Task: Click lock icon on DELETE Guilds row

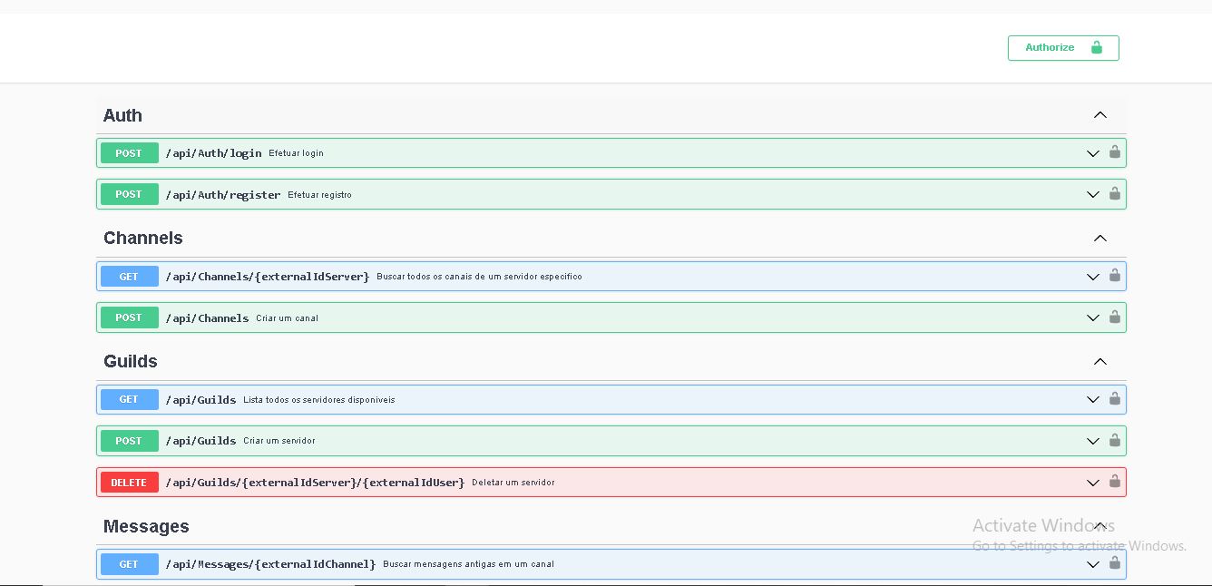Action: [1115, 482]
